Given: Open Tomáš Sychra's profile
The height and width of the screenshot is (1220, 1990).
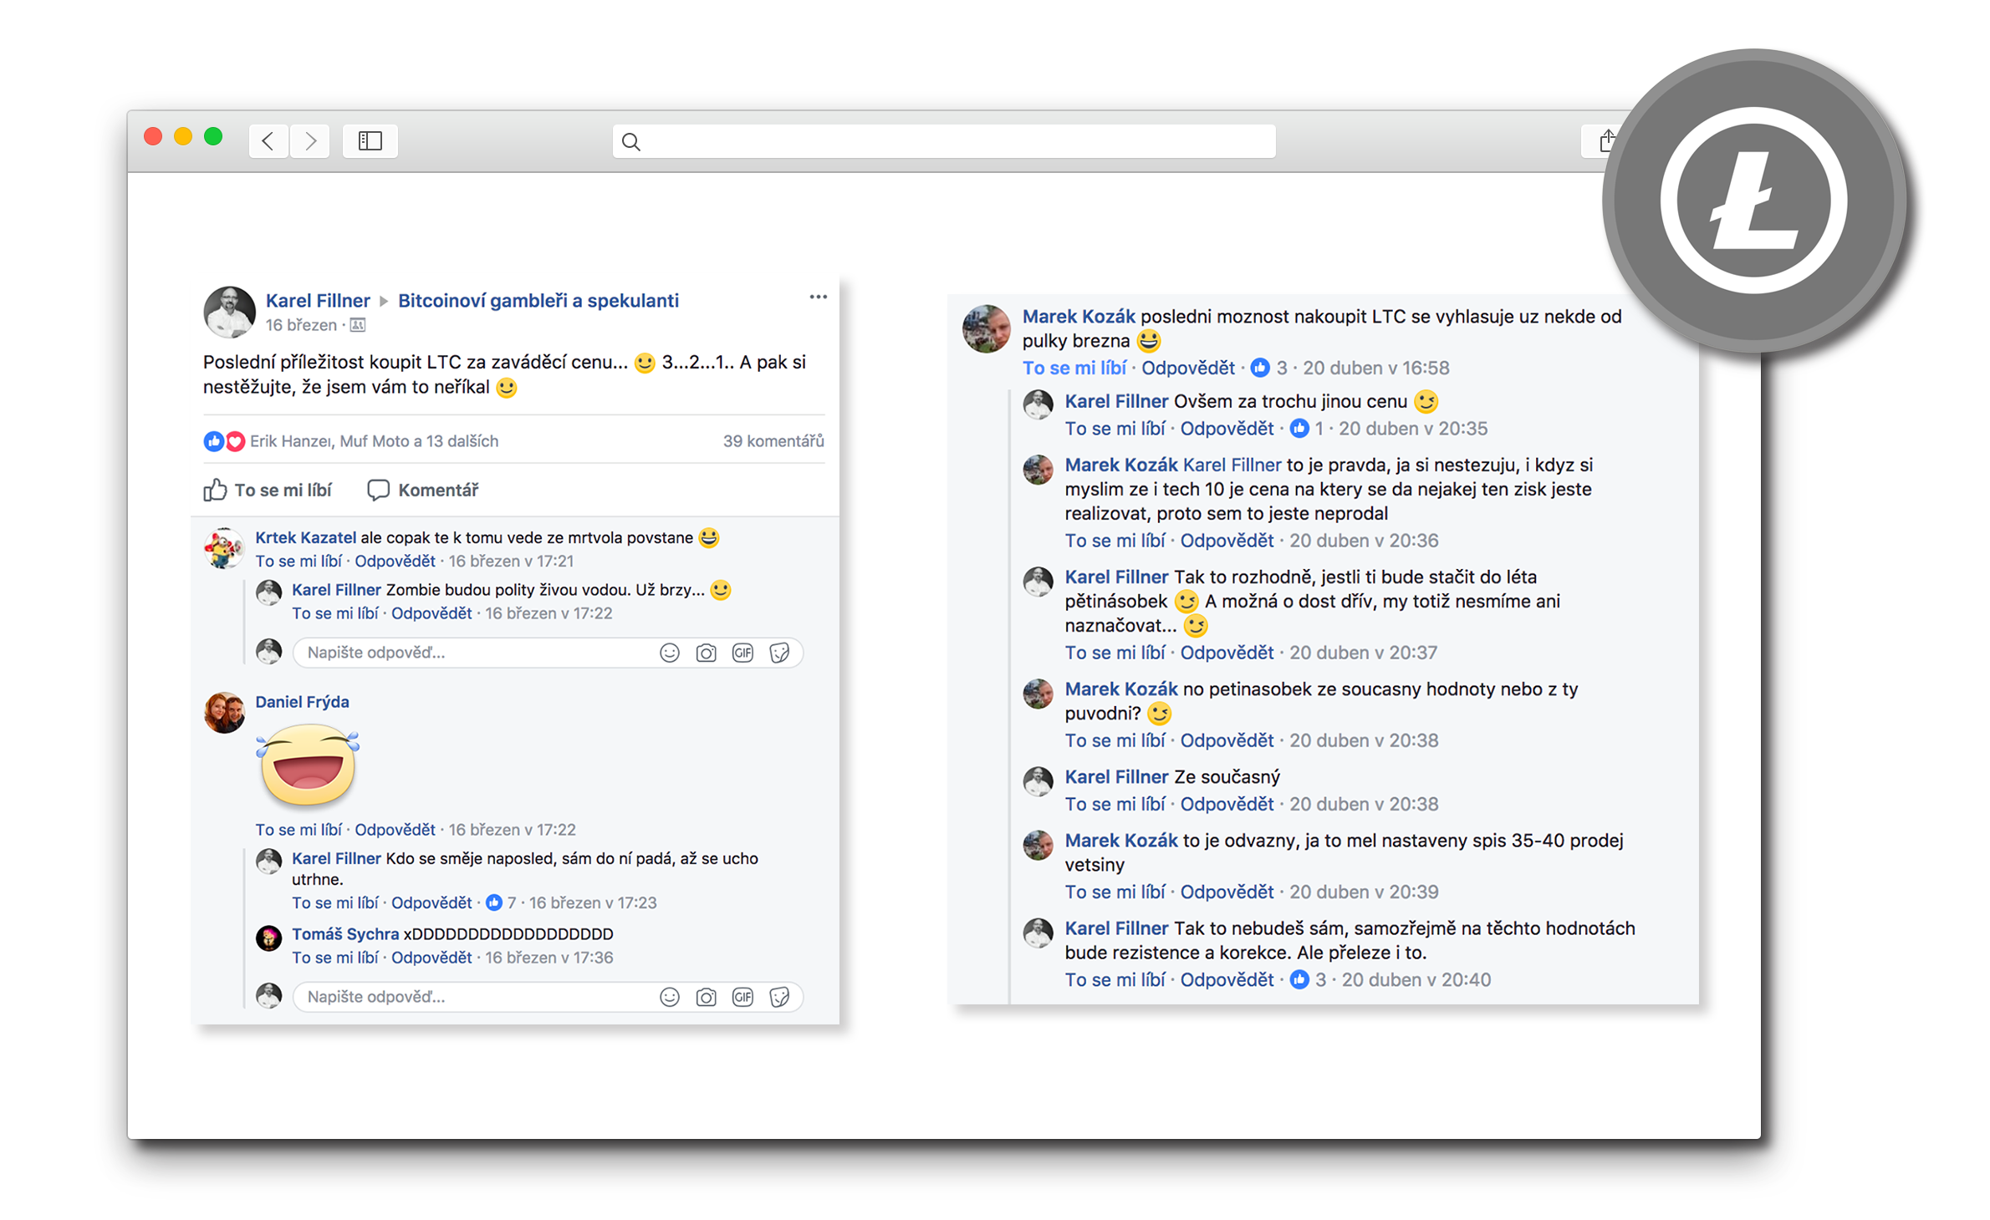Looking at the screenshot, I should [345, 934].
